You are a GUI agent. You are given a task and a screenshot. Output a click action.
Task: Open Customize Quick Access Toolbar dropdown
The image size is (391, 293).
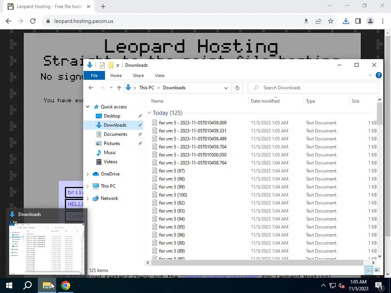(118, 66)
